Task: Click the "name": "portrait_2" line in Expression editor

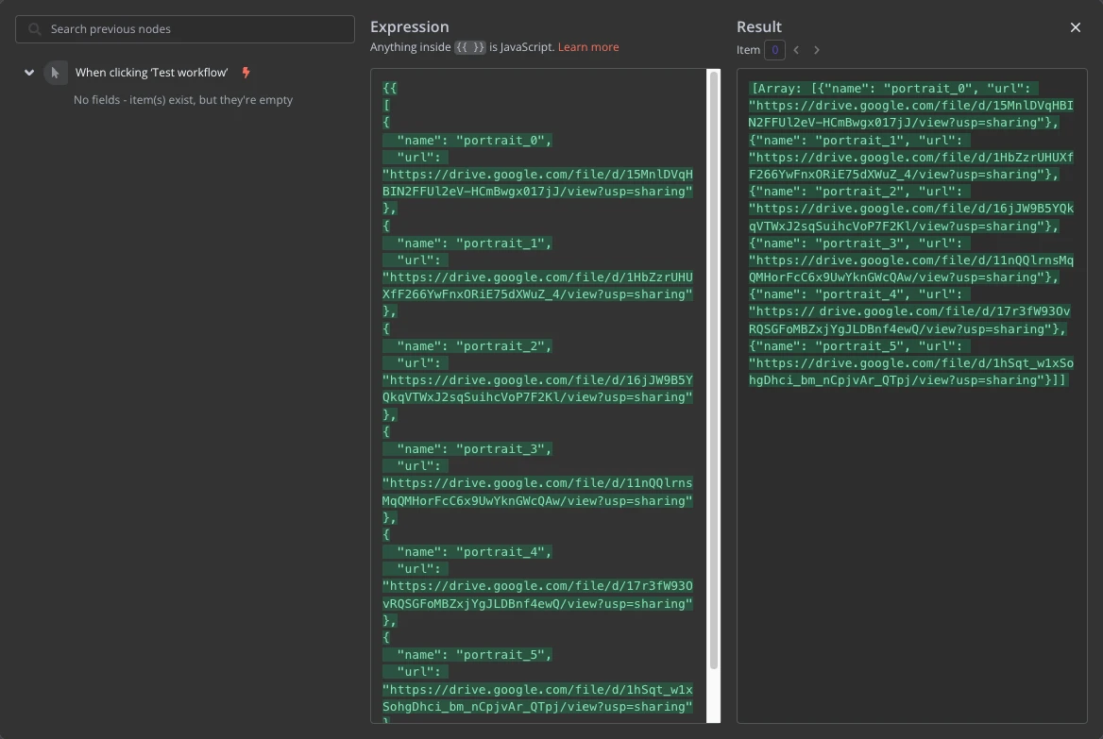Action: click(x=467, y=346)
